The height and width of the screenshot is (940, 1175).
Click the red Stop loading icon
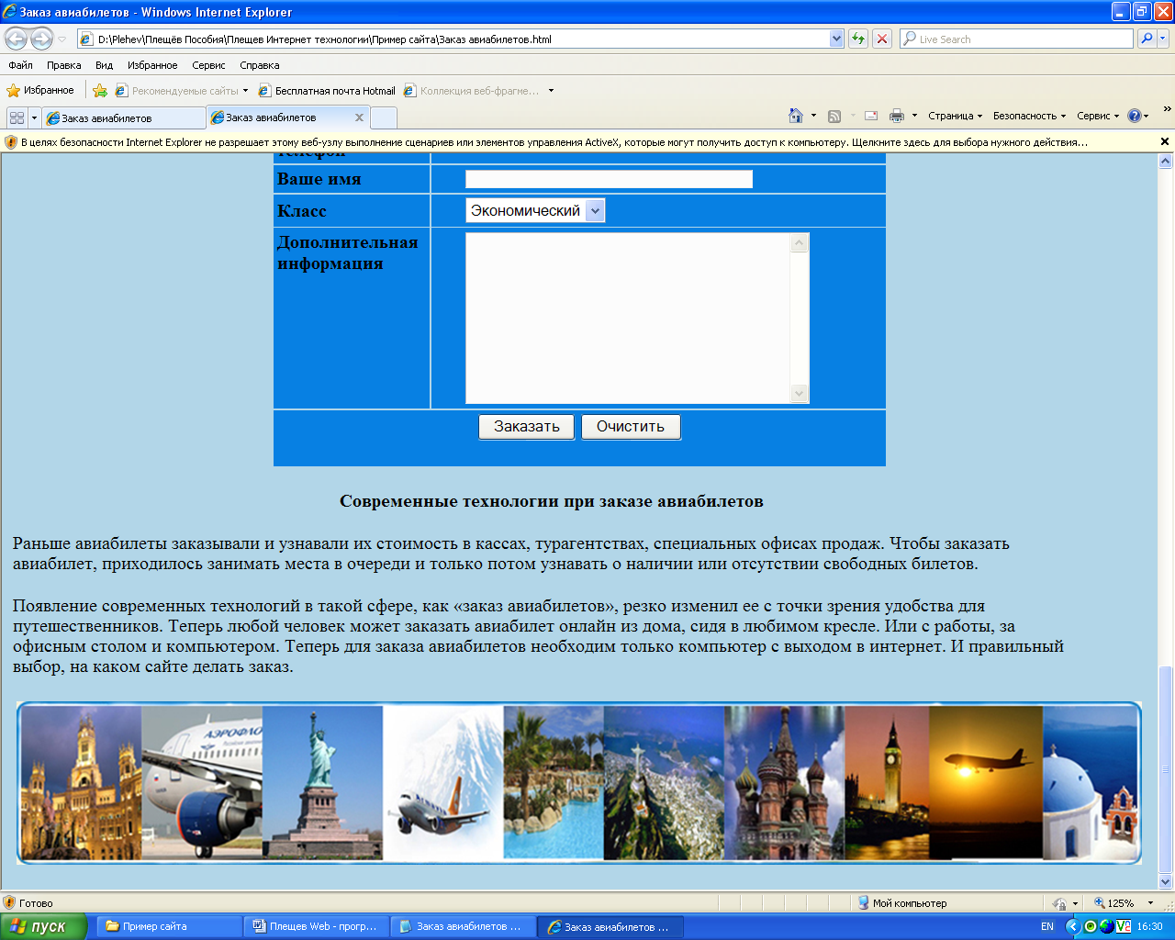click(x=882, y=39)
